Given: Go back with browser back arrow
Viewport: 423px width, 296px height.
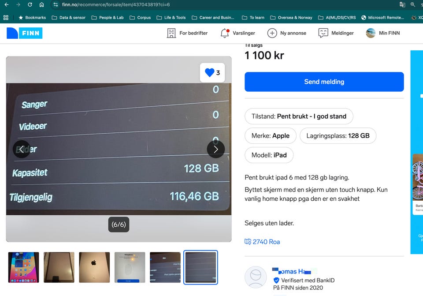Looking at the screenshot, I should pos(7,4).
